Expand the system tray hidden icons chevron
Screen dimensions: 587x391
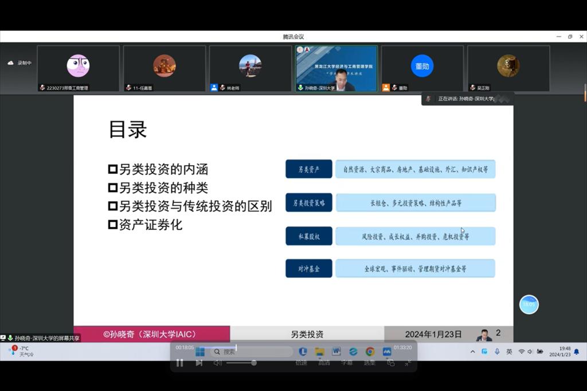pyautogui.click(x=472, y=351)
